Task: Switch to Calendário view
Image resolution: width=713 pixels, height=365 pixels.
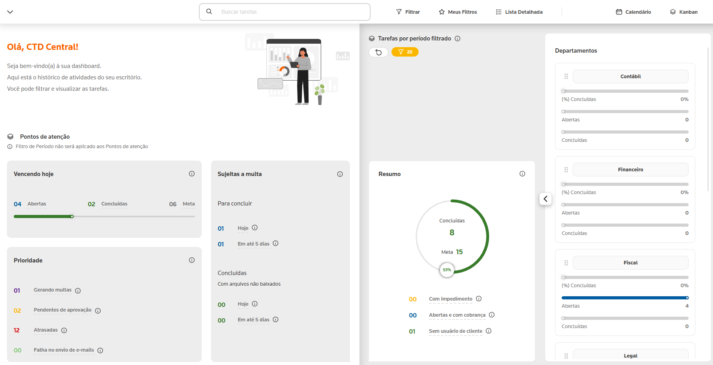Action: pos(633,12)
